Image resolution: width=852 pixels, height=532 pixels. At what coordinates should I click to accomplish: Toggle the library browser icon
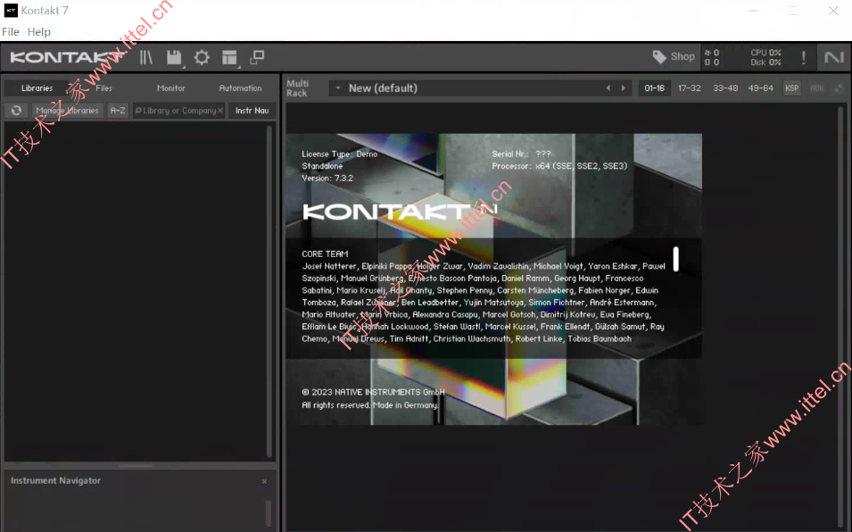click(x=146, y=57)
